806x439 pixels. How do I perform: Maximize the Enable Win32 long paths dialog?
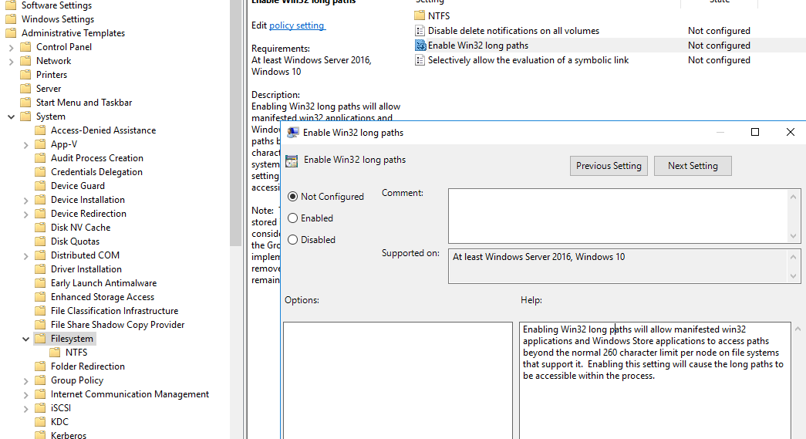pos(755,132)
